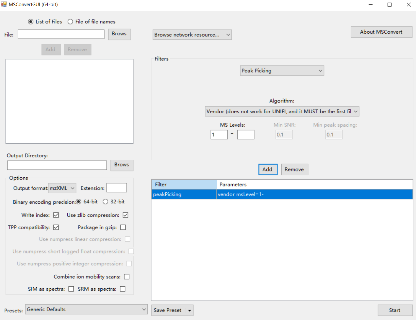Minimize the MSConvertGUI window
This screenshot has width=416, height=320.
[371, 5]
